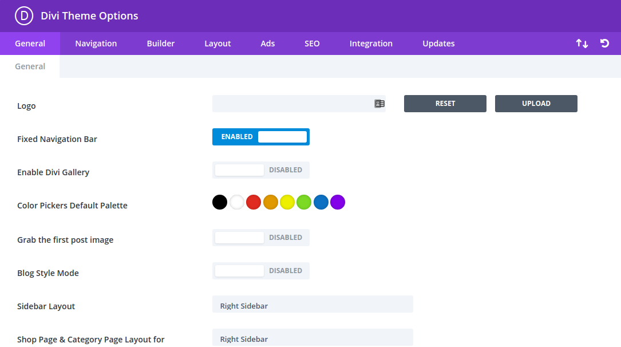Click the Enable Divi Gallery label
621x347 pixels.
[x=53, y=172]
